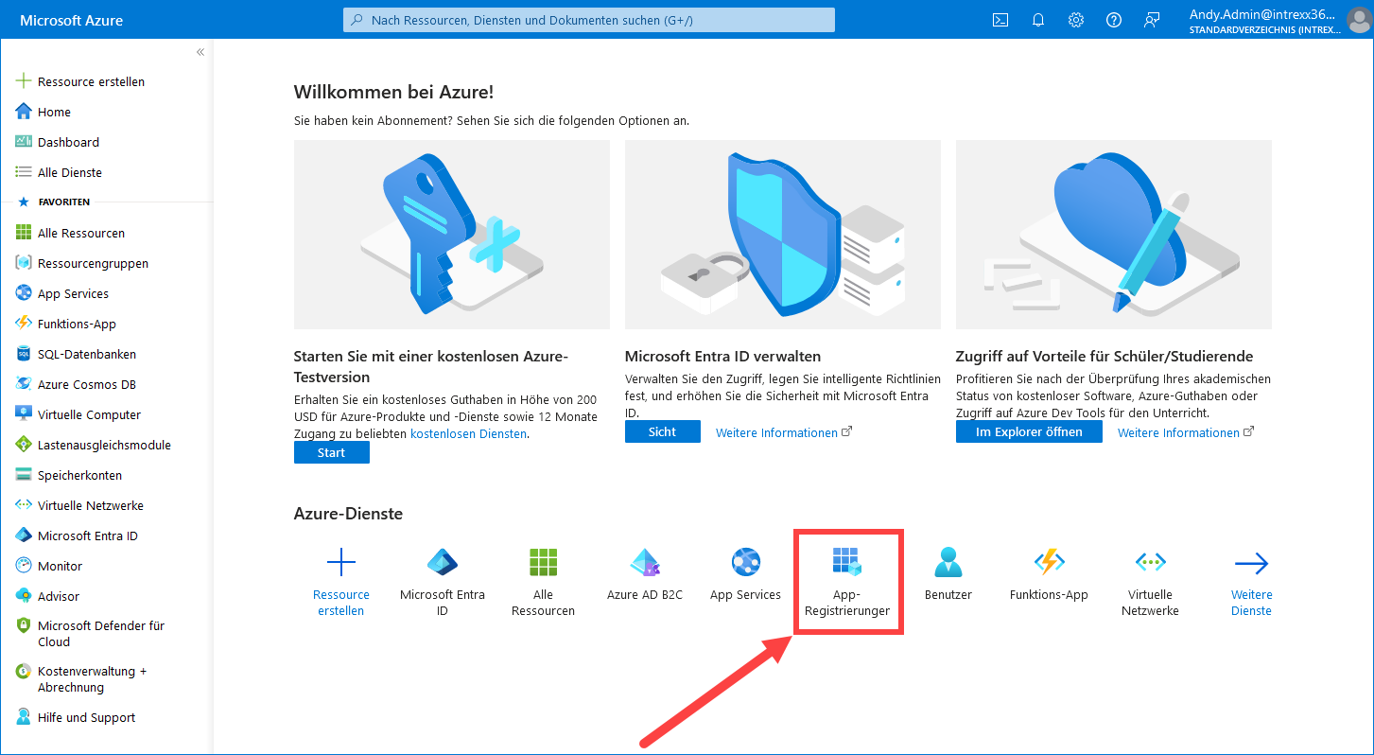Screen dimensions: 1374x755
Task: Click the Andy.Admin account name text
Action: tap(1262, 14)
